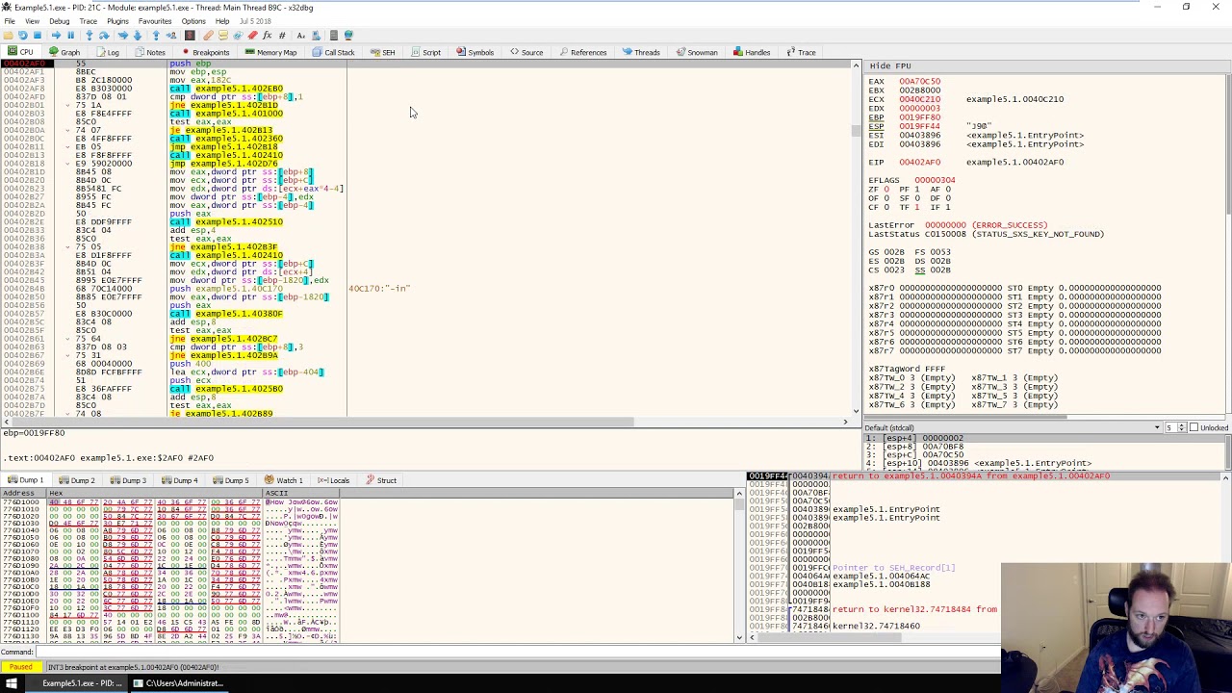Click the Run to user code icon
1232x693 pixels.
(x=171, y=35)
